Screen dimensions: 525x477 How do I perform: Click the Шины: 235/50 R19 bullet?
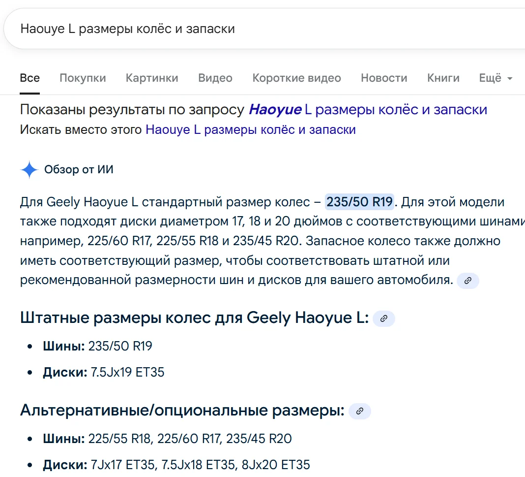click(97, 346)
